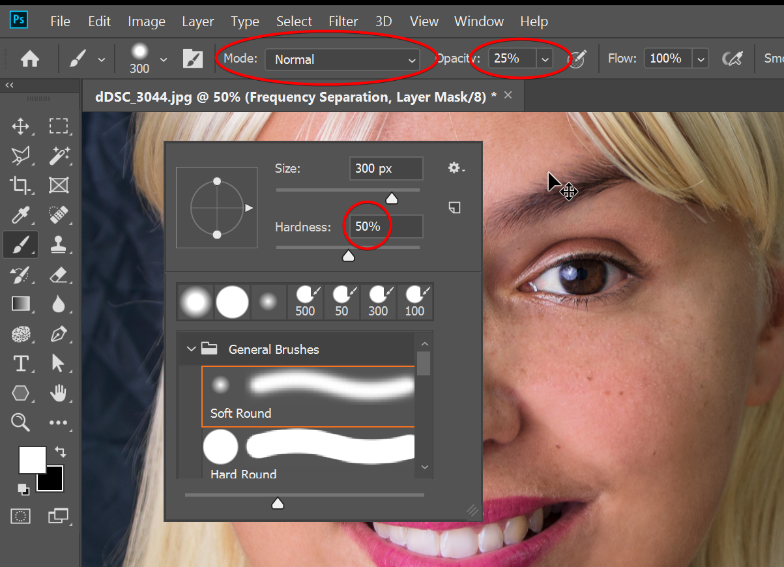Select the Zoom tool
The width and height of the screenshot is (784, 567).
(20, 422)
